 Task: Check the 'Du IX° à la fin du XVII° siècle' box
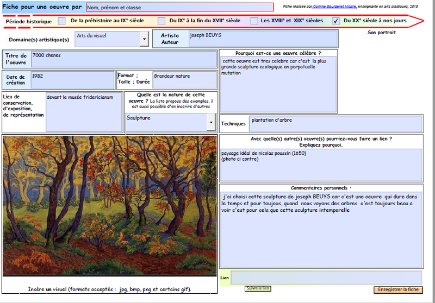(x=161, y=21)
